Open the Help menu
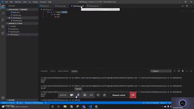 [x=50, y=2]
